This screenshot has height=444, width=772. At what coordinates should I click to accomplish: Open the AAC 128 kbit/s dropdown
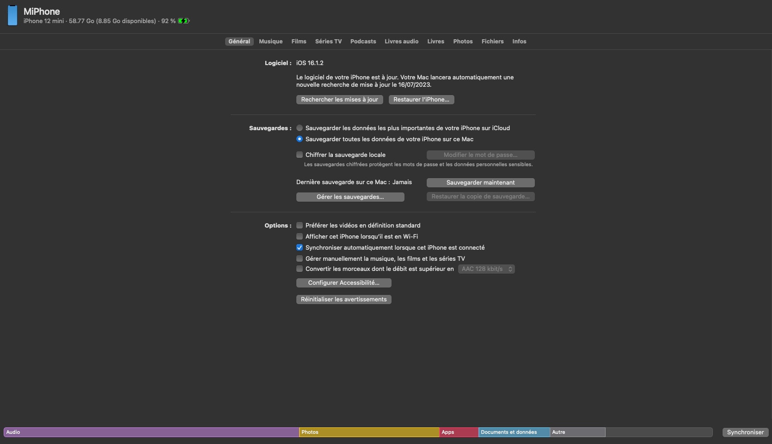tap(486, 269)
